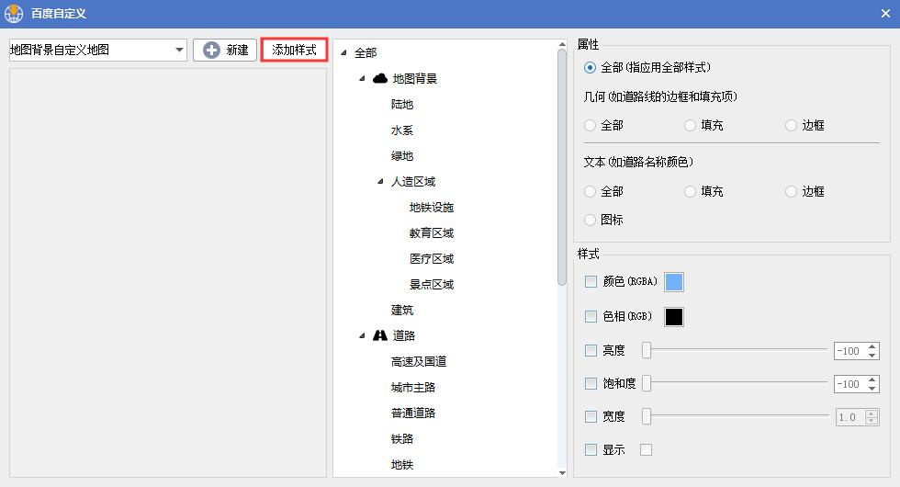900x487 pixels.
Task: Increase 亮度 value with up arrow
Action: click(x=872, y=347)
